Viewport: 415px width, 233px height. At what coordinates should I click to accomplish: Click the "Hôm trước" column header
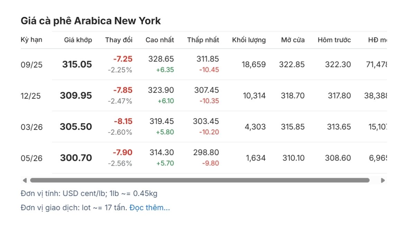pos(334,40)
